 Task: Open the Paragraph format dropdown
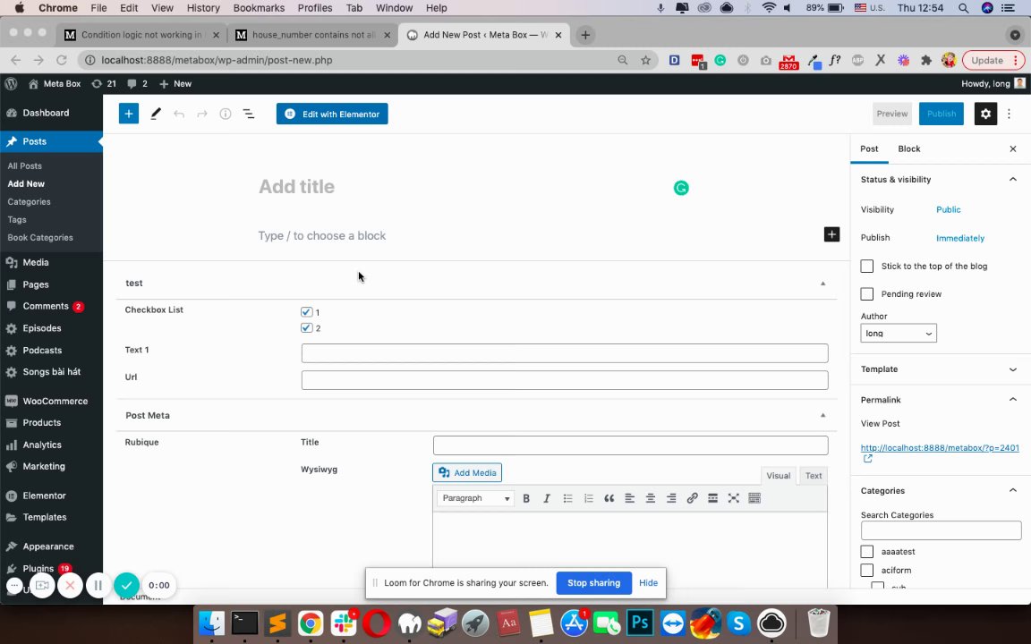coord(474,498)
